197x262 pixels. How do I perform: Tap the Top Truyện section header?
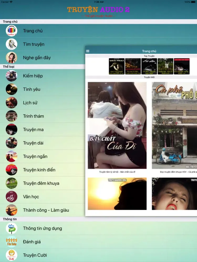[x=149, y=56]
